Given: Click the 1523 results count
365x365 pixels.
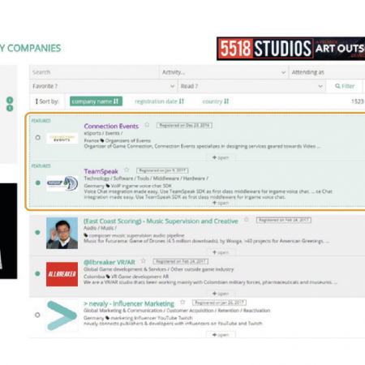Looking at the screenshot, I should pos(358,101).
